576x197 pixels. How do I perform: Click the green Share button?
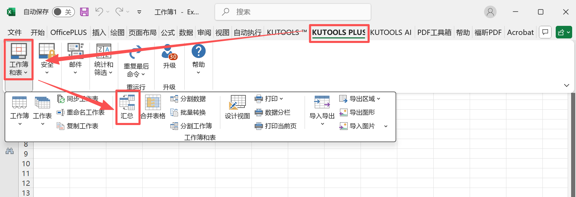[564, 32]
